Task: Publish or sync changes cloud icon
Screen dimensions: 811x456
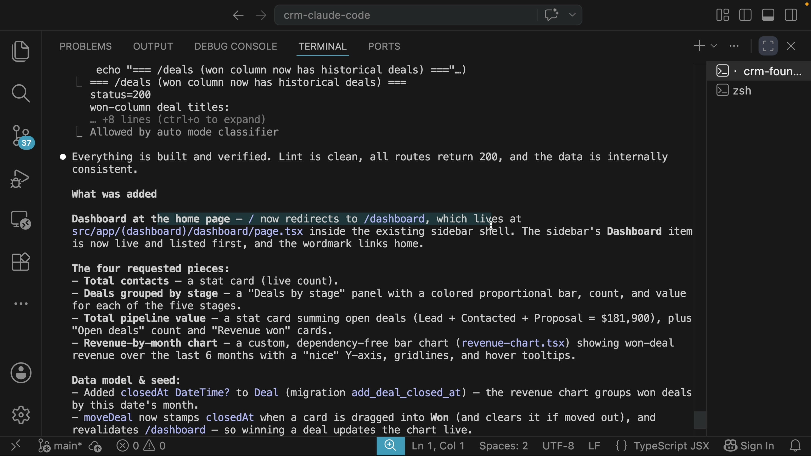Action: pyautogui.click(x=95, y=446)
